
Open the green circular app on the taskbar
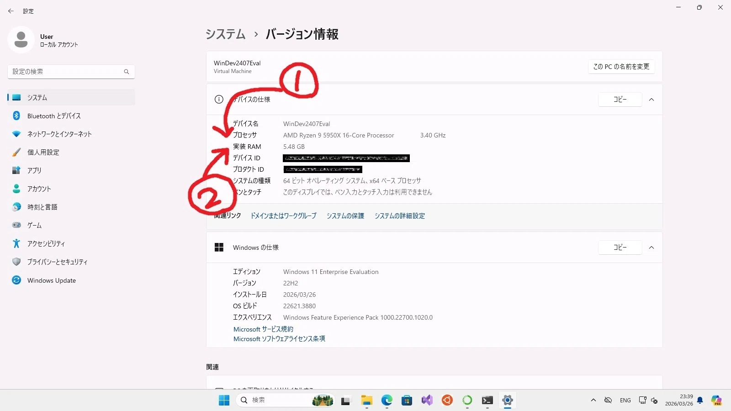467,400
